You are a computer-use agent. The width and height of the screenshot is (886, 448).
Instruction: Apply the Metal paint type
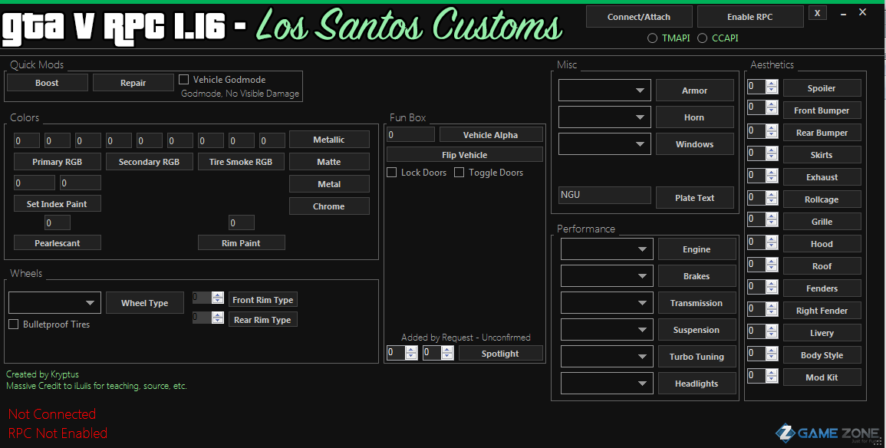329,184
